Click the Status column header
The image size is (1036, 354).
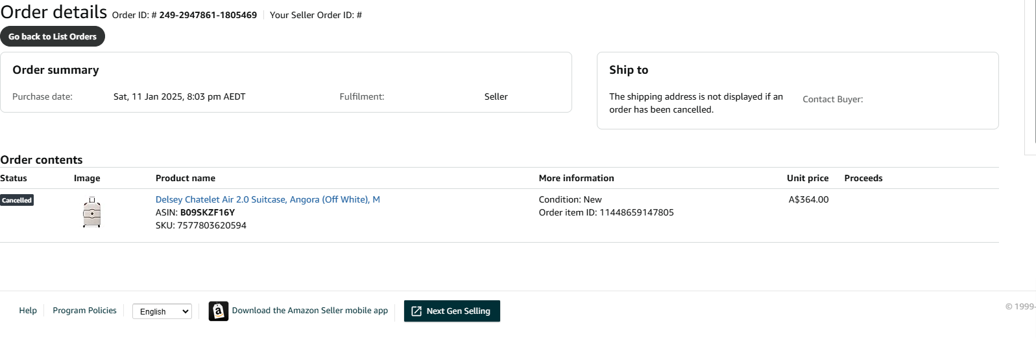pyautogui.click(x=14, y=178)
